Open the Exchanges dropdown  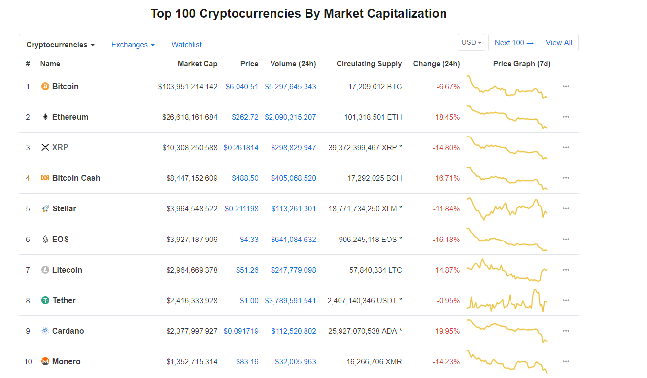(x=133, y=44)
